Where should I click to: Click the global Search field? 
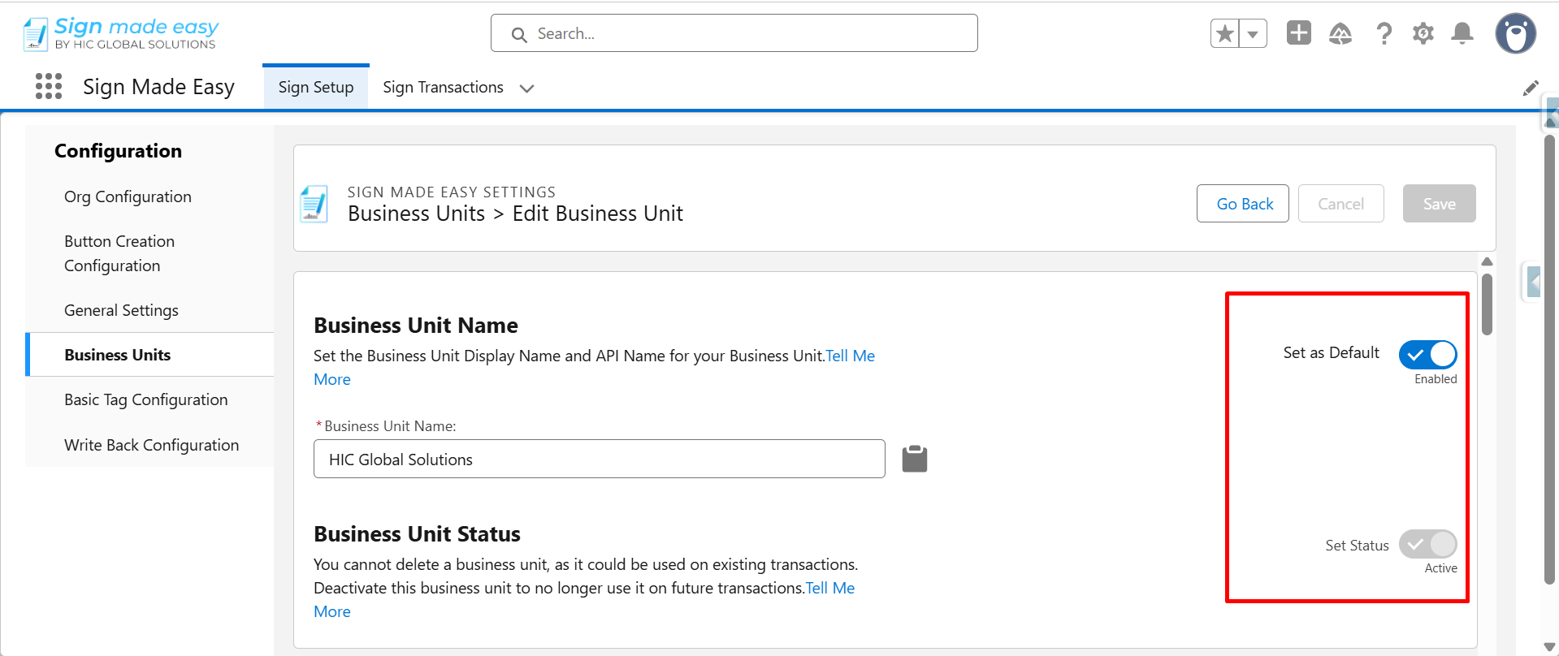(x=734, y=33)
